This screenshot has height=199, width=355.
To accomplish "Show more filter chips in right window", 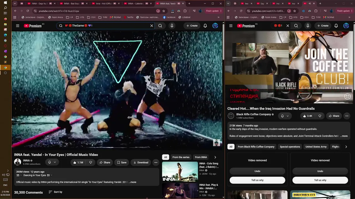I will click(x=346, y=147).
